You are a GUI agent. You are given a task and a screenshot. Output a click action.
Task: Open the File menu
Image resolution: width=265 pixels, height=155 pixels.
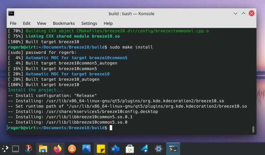(x=13, y=23)
